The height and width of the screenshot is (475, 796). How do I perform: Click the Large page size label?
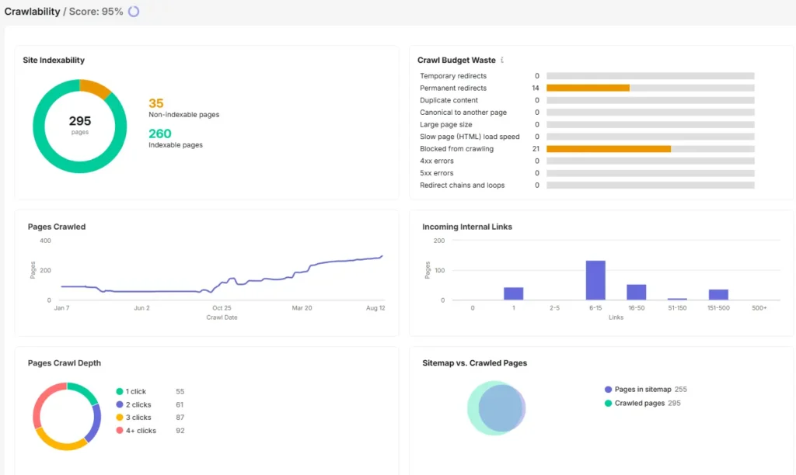pyautogui.click(x=445, y=125)
